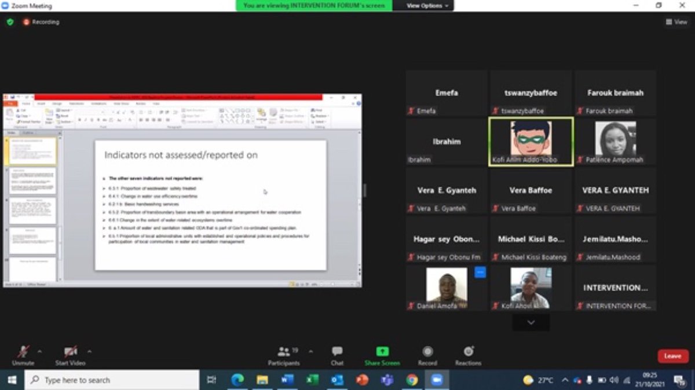695x390 pixels.
Task: Open File Explorer from the taskbar
Action: [262, 380]
